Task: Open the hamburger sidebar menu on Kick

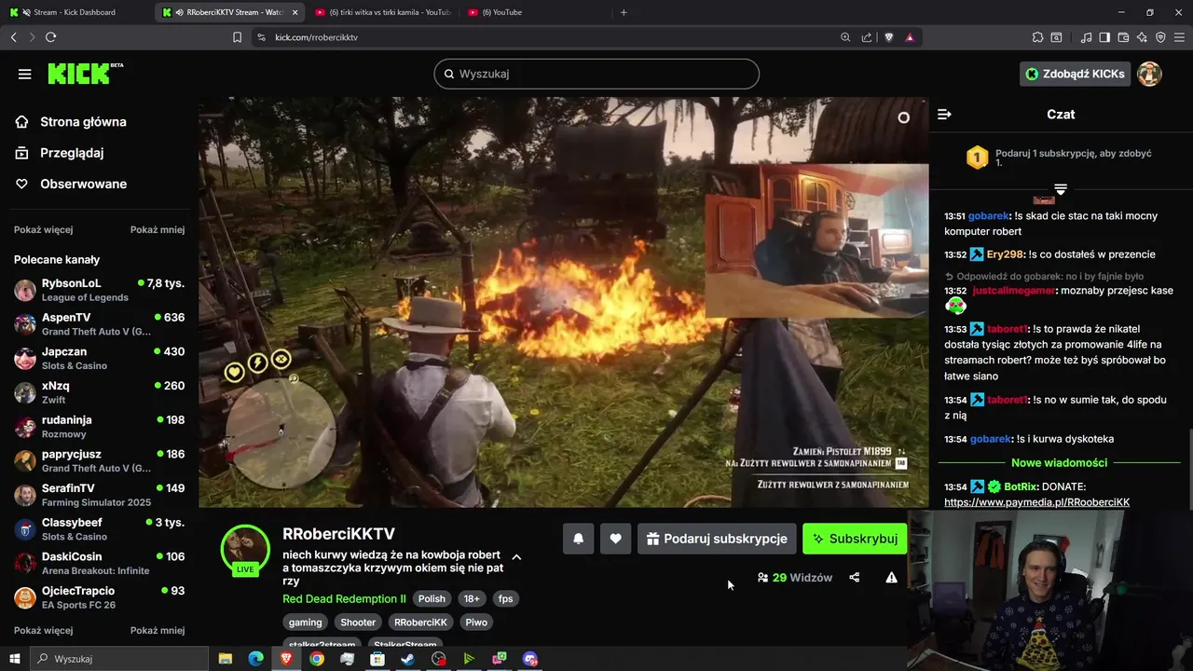Action: tap(24, 74)
